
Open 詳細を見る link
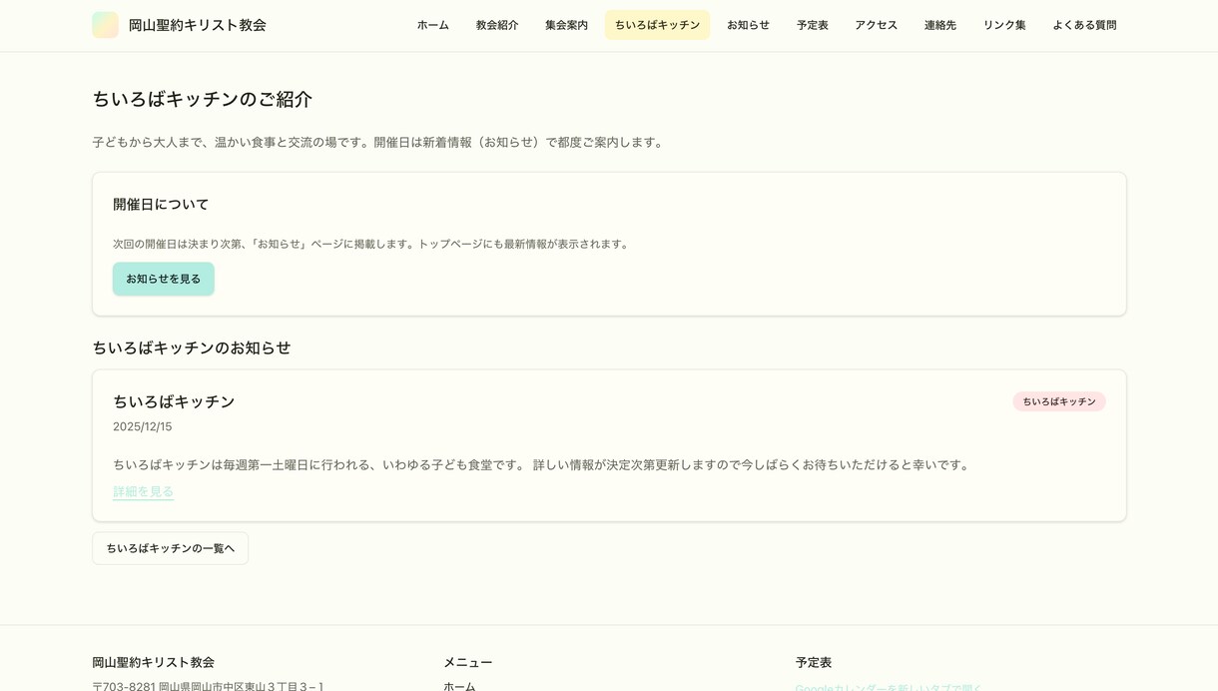[x=143, y=491]
